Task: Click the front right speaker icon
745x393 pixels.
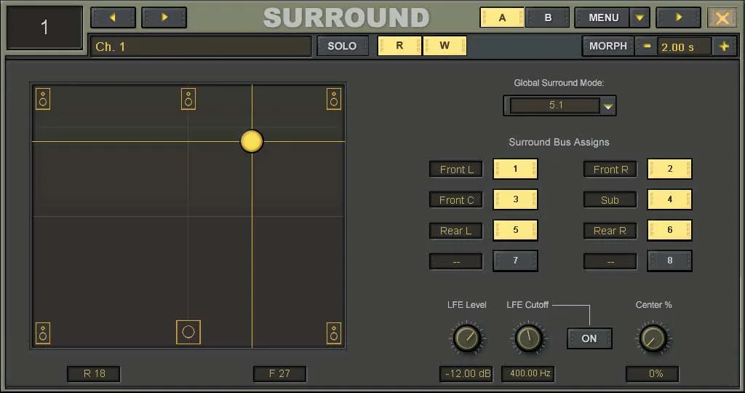Action: (x=333, y=99)
